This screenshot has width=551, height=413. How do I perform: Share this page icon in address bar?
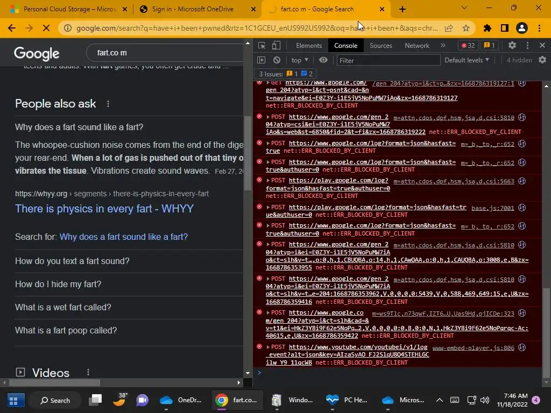coord(449,28)
